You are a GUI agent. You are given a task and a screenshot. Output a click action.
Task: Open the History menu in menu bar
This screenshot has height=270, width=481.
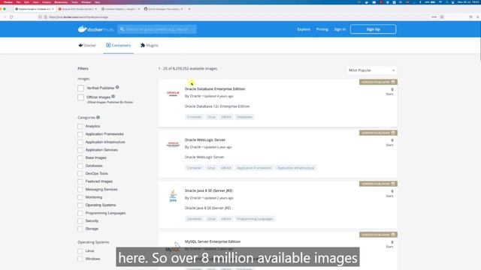47,2
